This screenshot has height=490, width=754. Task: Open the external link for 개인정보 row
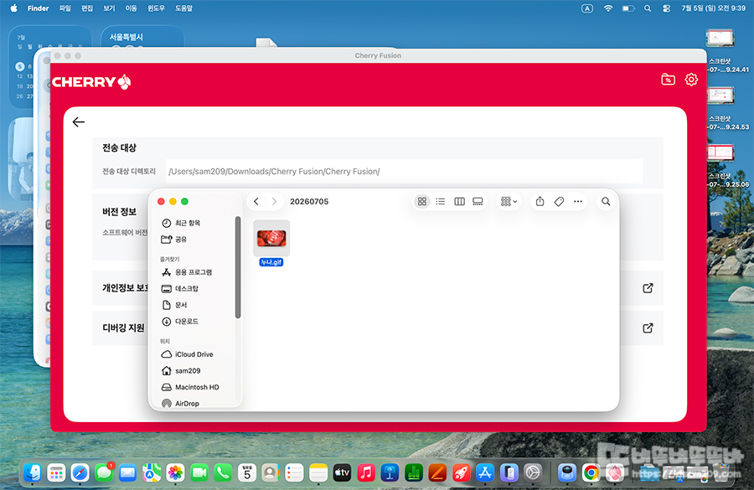tap(648, 288)
